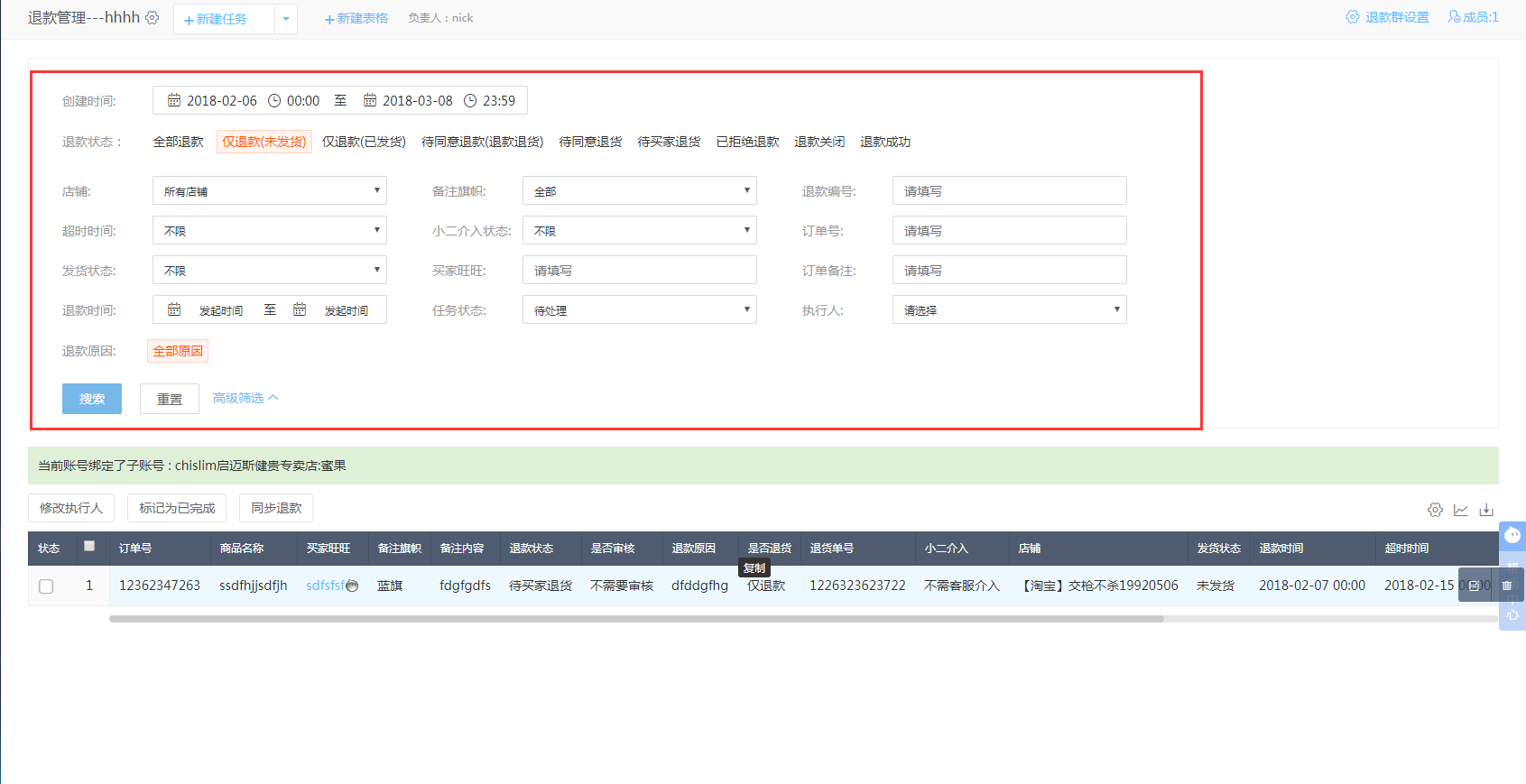This screenshot has height=784, width=1526.
Task: Open the line chart statistics icon
Action: [1461, 510]
